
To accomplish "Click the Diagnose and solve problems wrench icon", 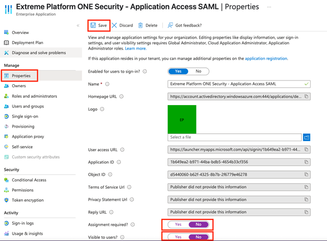I will click(x=6, y=53).
